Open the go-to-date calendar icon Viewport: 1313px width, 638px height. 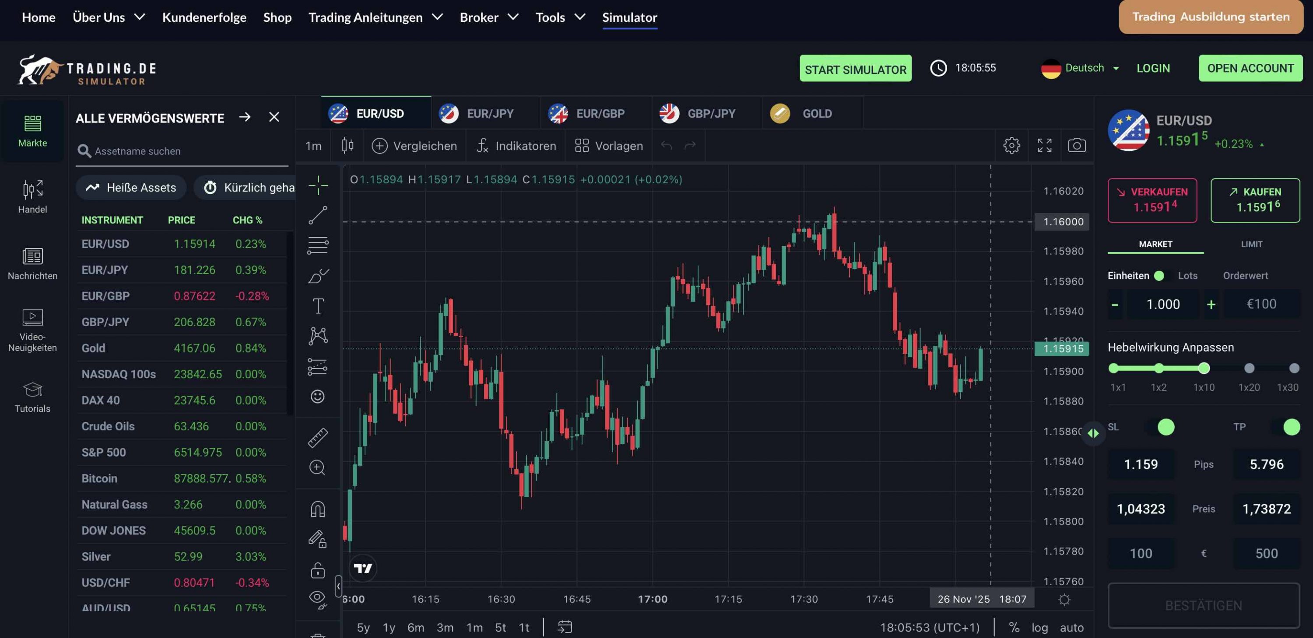(565, 627)
